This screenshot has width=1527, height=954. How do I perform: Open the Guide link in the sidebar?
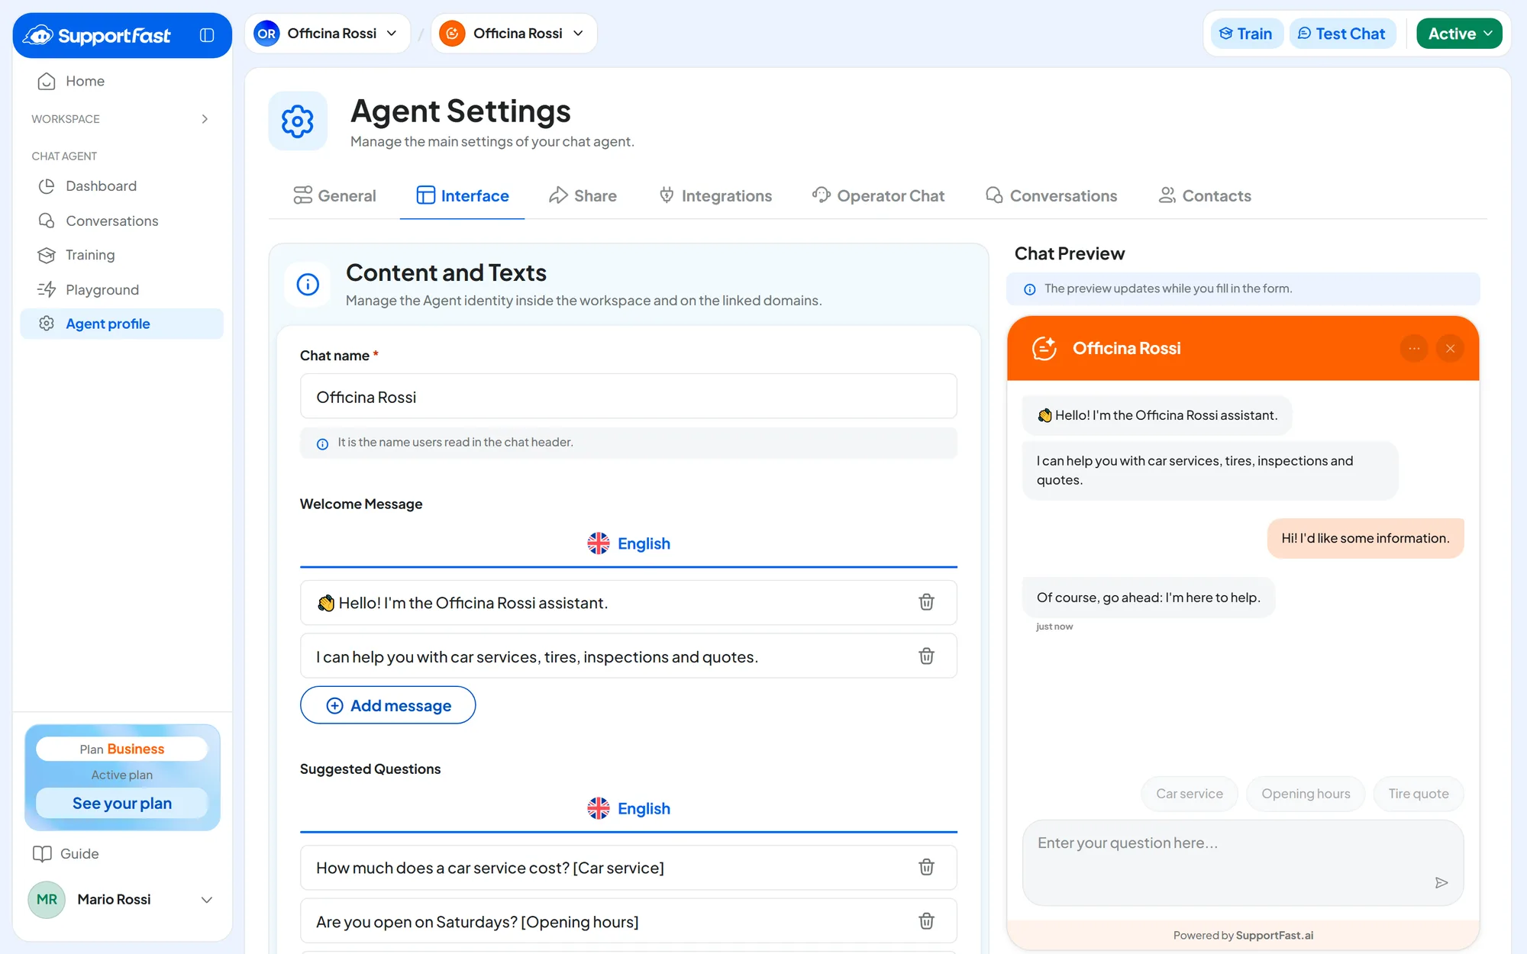66,853
